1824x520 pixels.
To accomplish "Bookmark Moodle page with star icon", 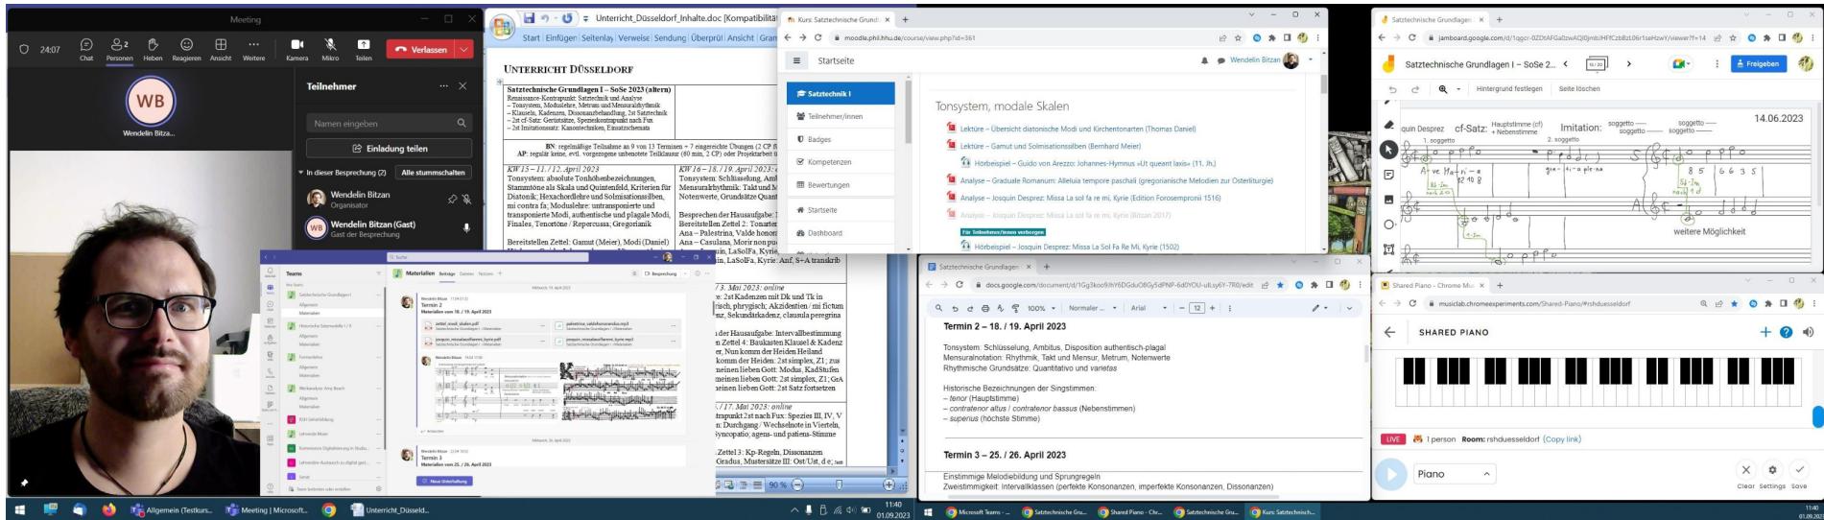I will (x=1240, y=37).
